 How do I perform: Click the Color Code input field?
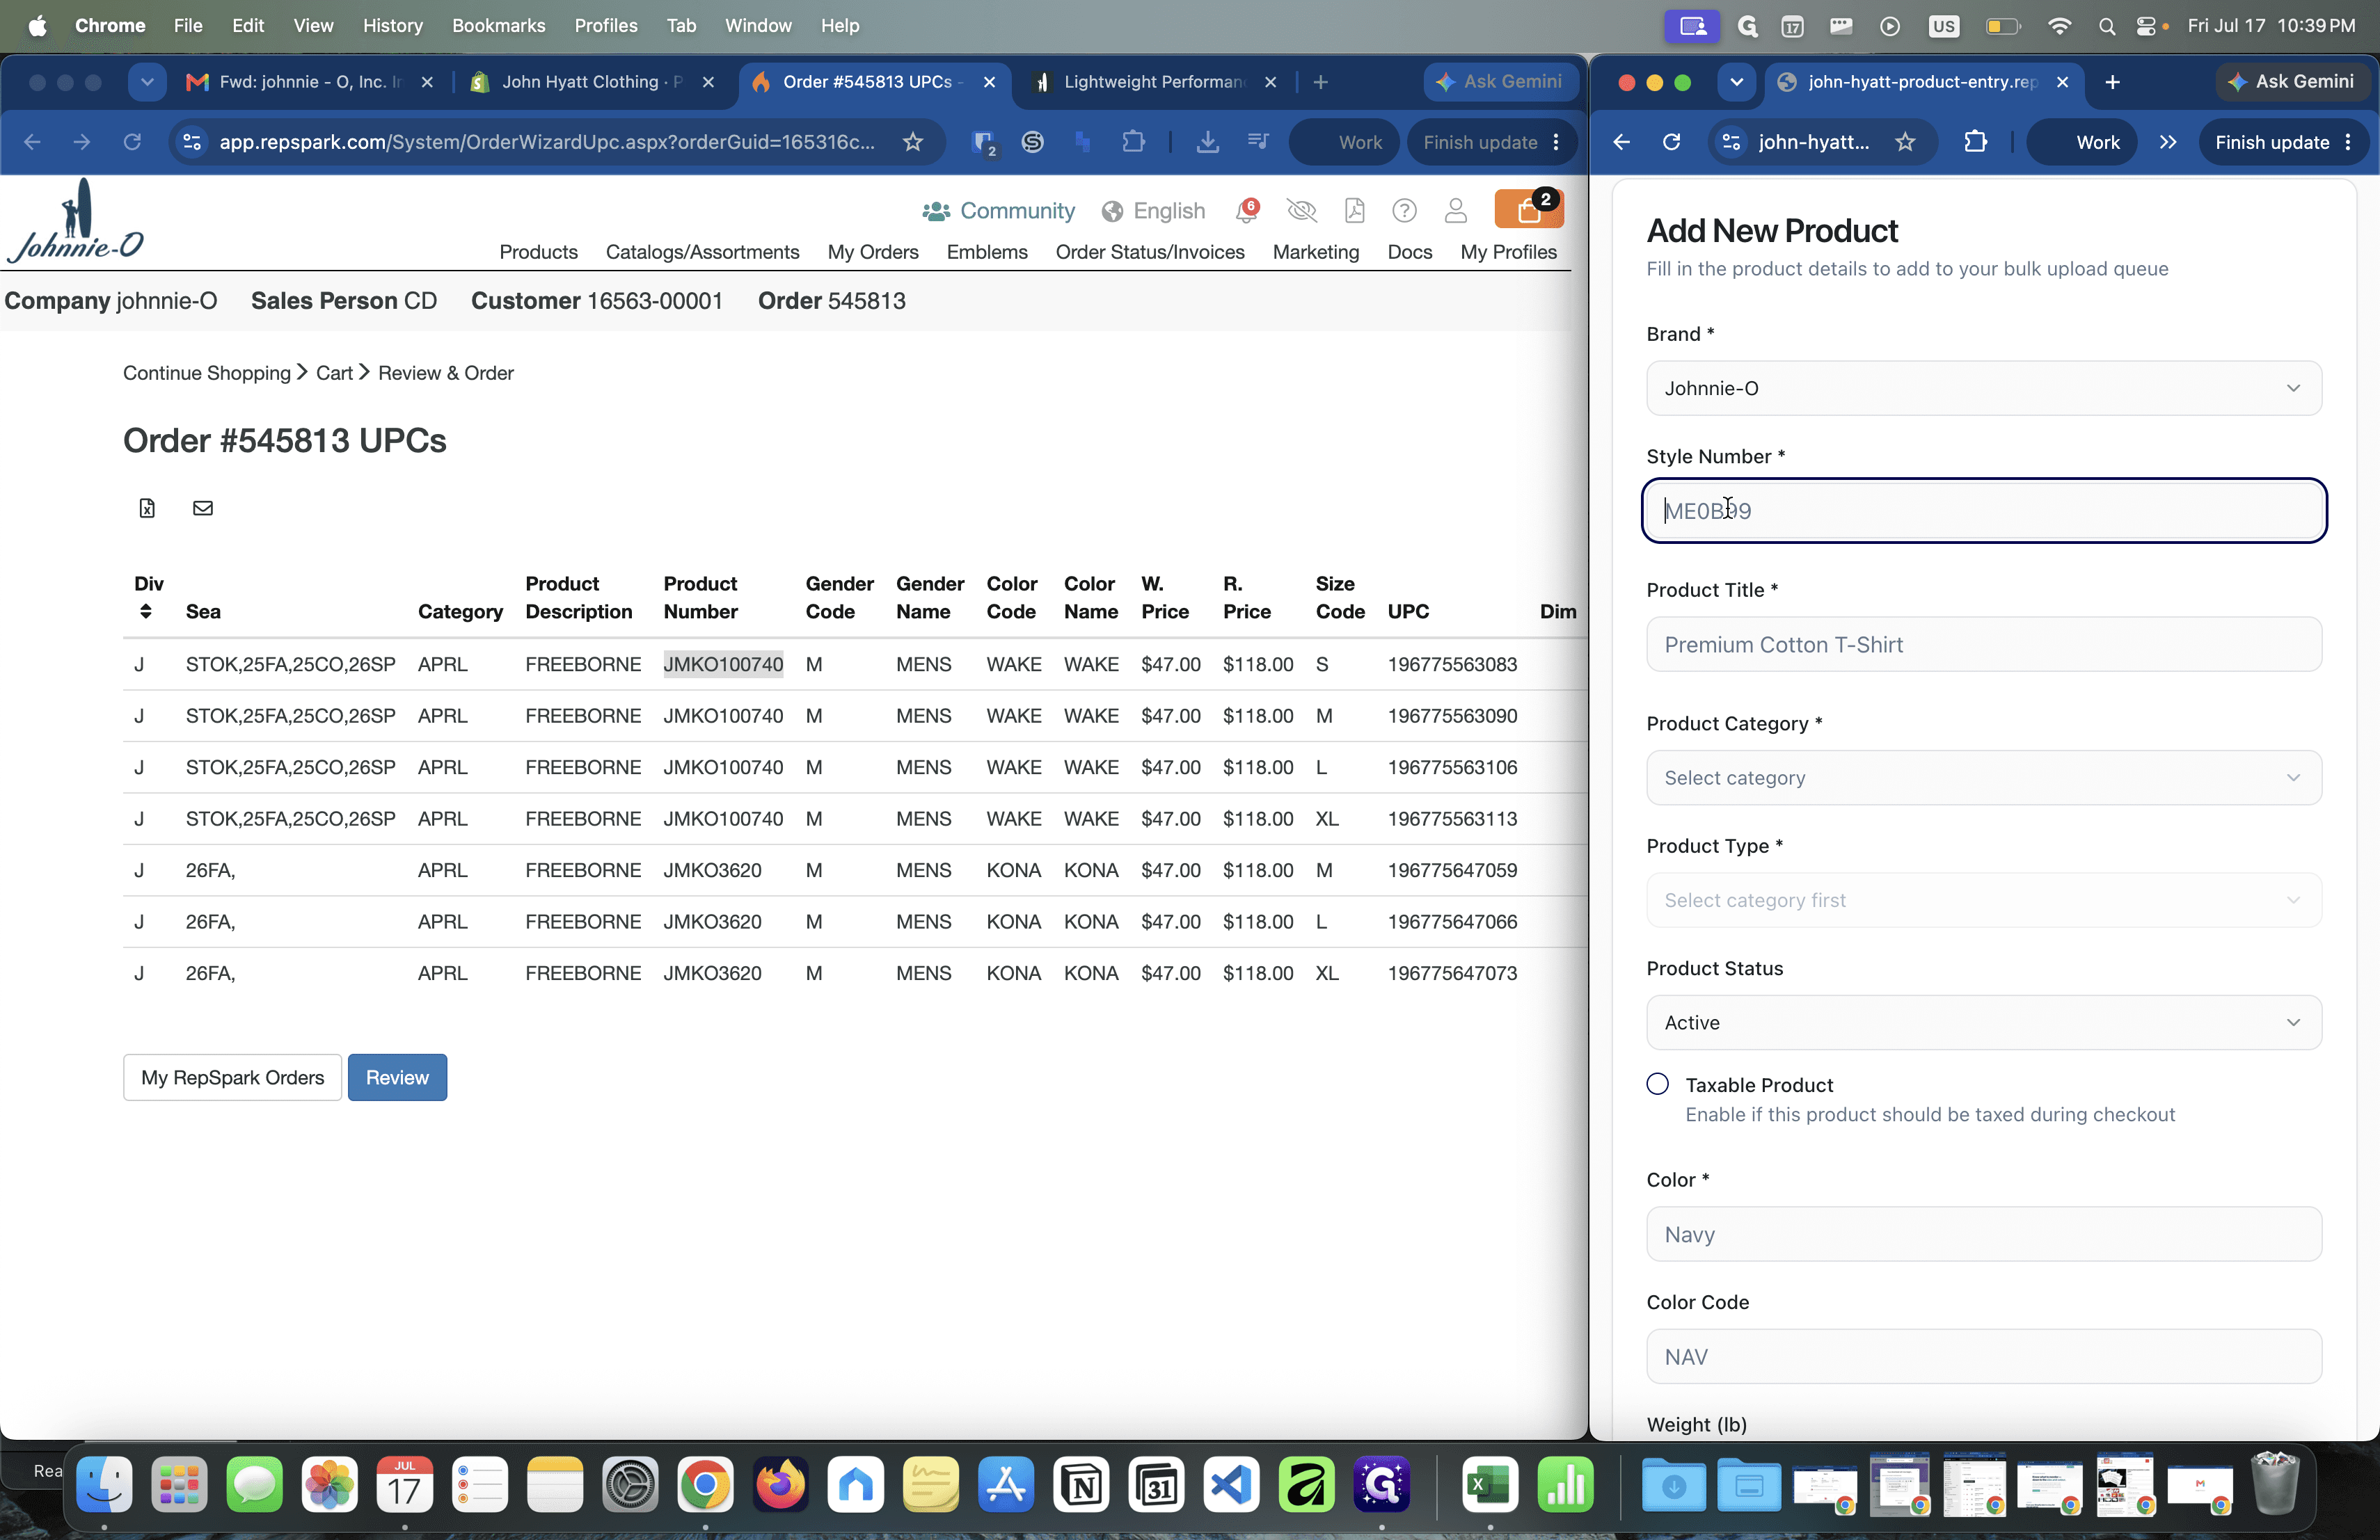click(x=1983, y=1357)
